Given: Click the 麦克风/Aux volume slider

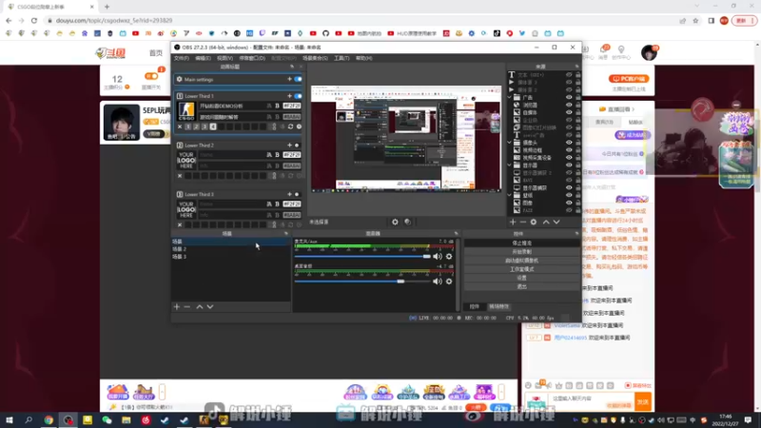Looking at the screenshot, I should pyautogui.click(x=362, y=256).
